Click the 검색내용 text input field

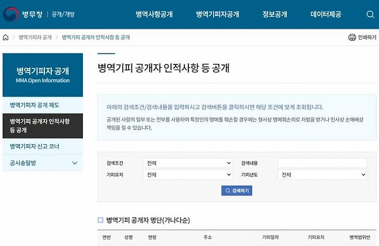tap(322, 163)
